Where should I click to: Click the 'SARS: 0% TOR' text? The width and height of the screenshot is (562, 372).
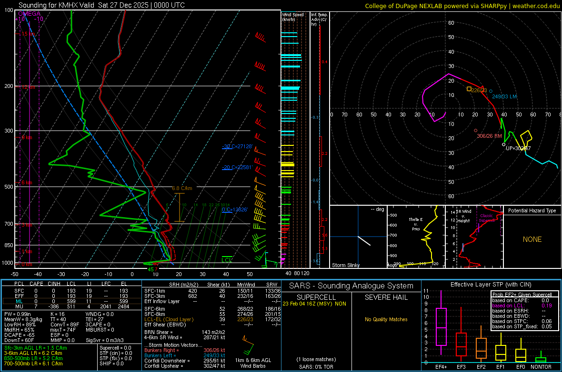[x=316, y=367]
